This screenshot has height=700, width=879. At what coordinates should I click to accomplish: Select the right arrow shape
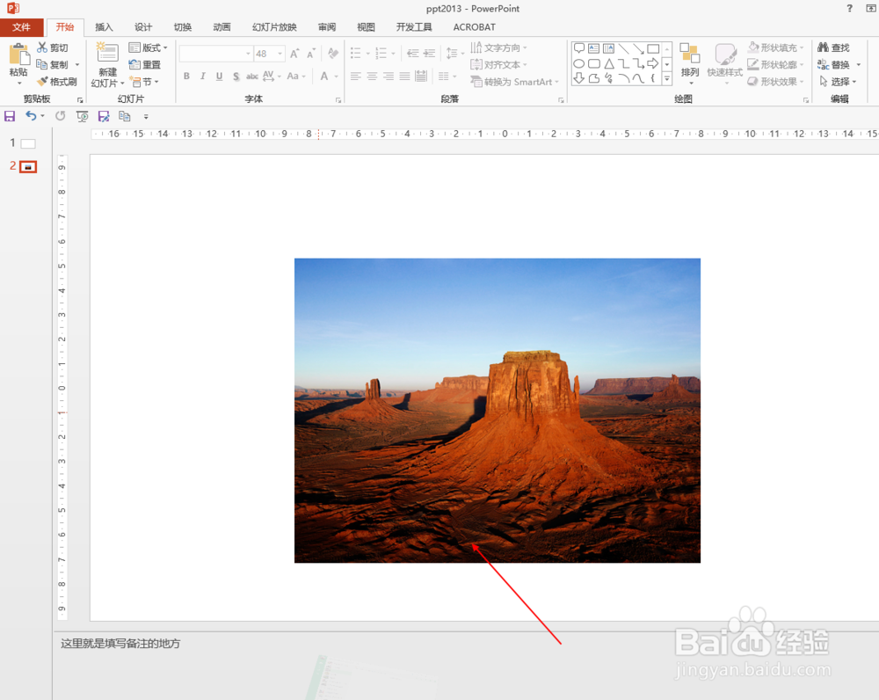[652, 63]
